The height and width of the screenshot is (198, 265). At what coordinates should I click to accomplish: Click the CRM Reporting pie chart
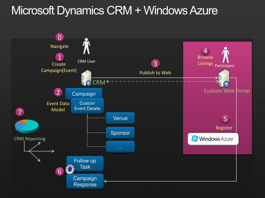tap(27, 126)
